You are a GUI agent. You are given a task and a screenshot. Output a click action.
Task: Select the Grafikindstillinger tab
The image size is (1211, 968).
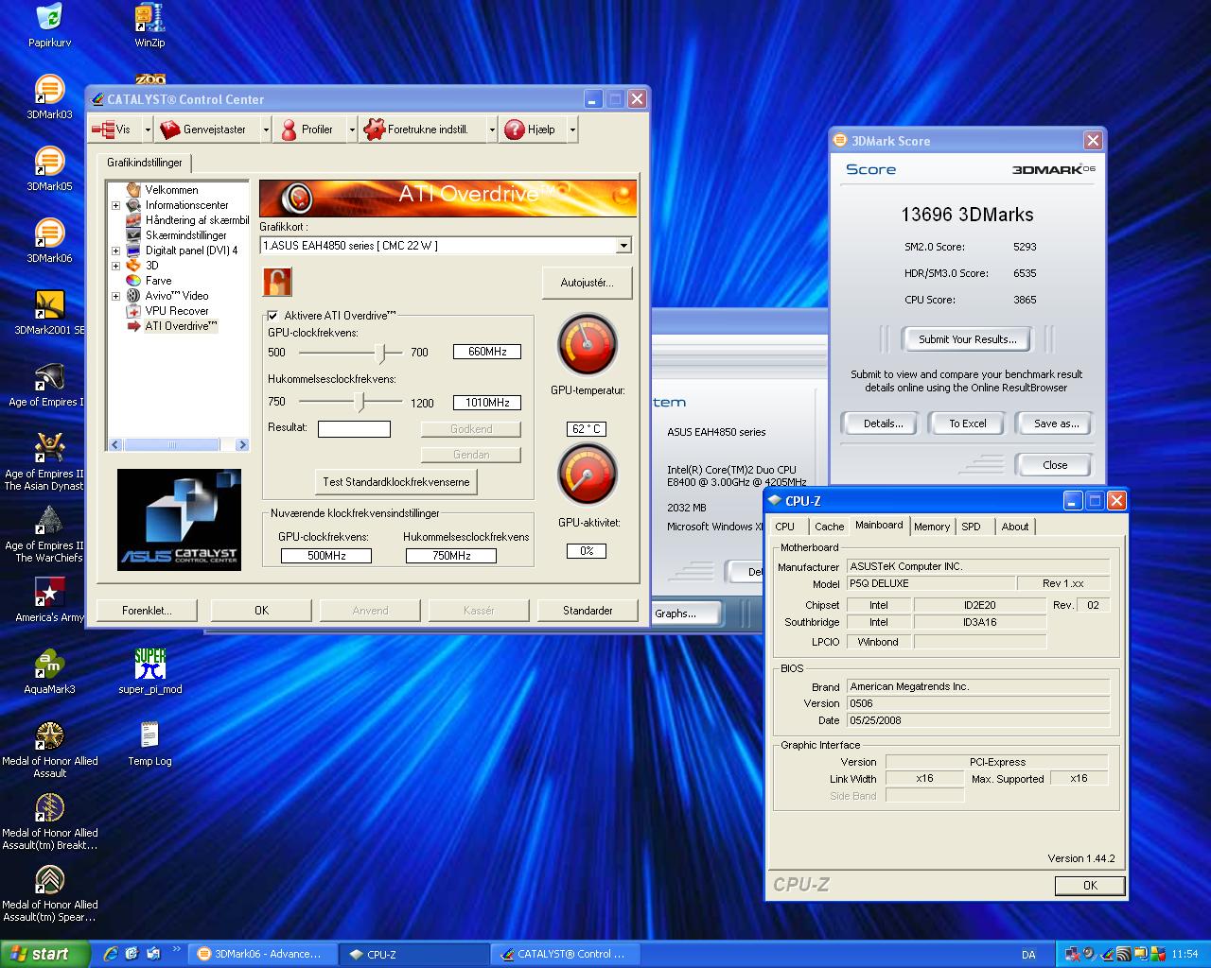144,163
